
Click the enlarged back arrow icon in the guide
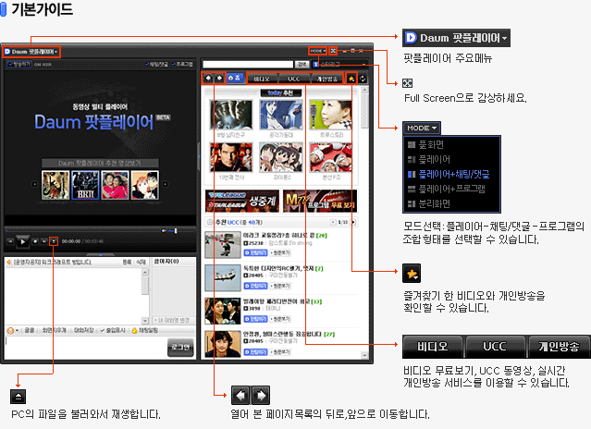click(240, 395)
